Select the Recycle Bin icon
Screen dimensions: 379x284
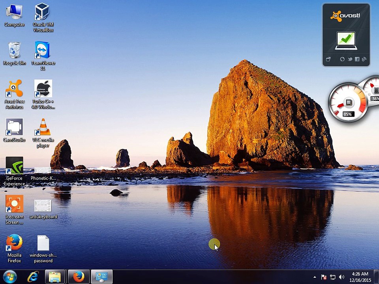click(14, 51)
